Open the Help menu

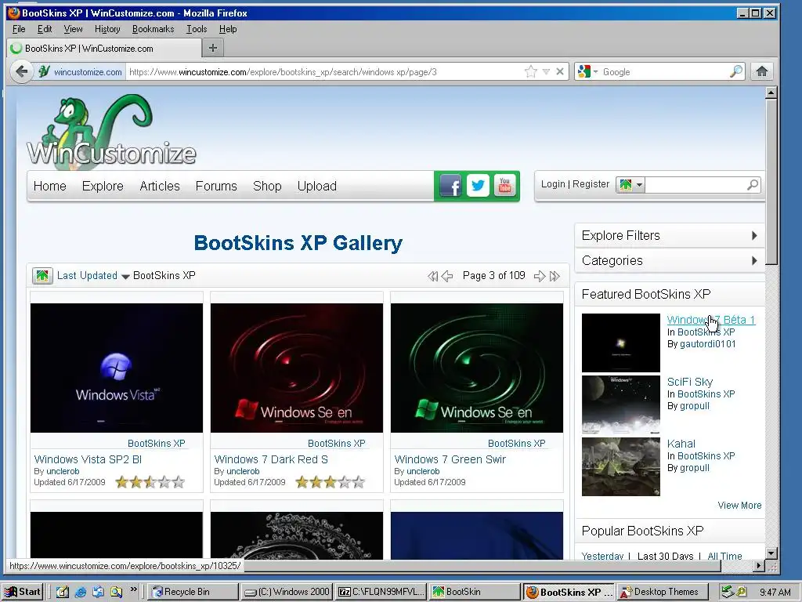228,29
